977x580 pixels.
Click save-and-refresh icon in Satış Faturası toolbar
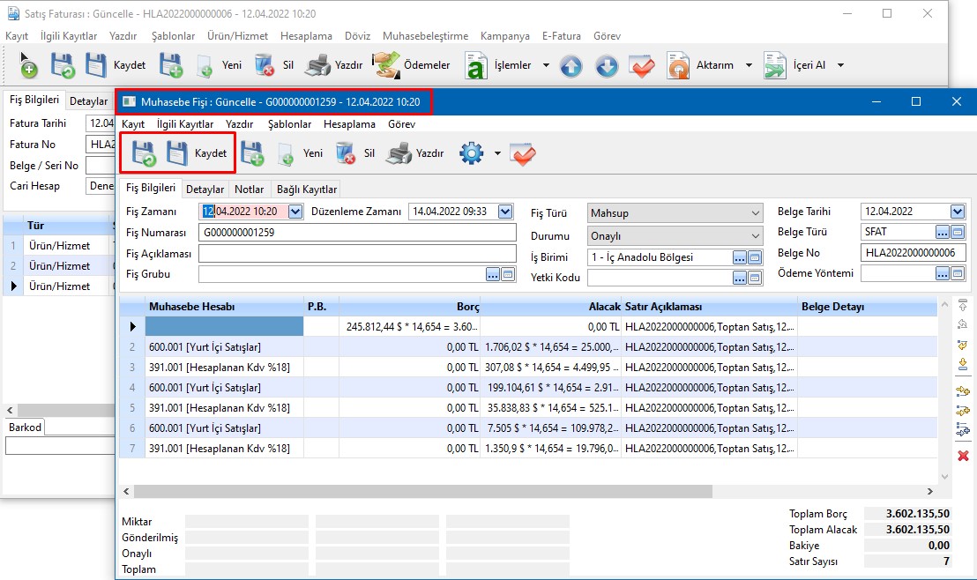(x=63, y=65)
